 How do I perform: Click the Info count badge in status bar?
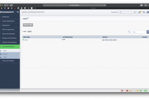click(x=146, y=91)
